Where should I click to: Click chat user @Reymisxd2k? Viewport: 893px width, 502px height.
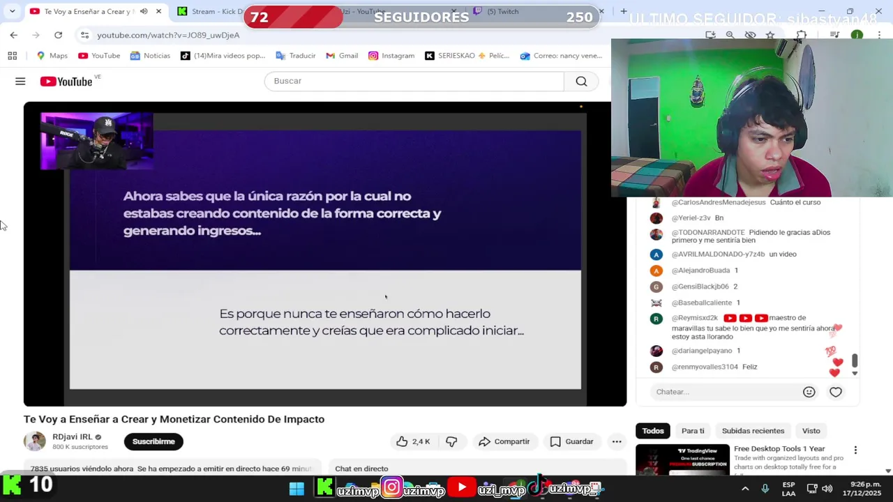point(694,318)
